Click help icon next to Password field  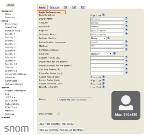pos(126,26)
